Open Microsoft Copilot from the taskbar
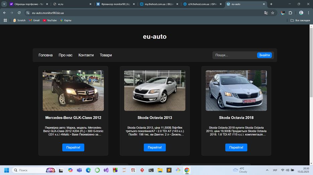 pyautogui.click(x=70, y=170)
